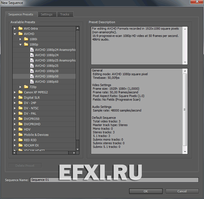Switch to the Sequence Presets tab
Viewport: 204px width, 199px height.
click(x=21, y=14)
